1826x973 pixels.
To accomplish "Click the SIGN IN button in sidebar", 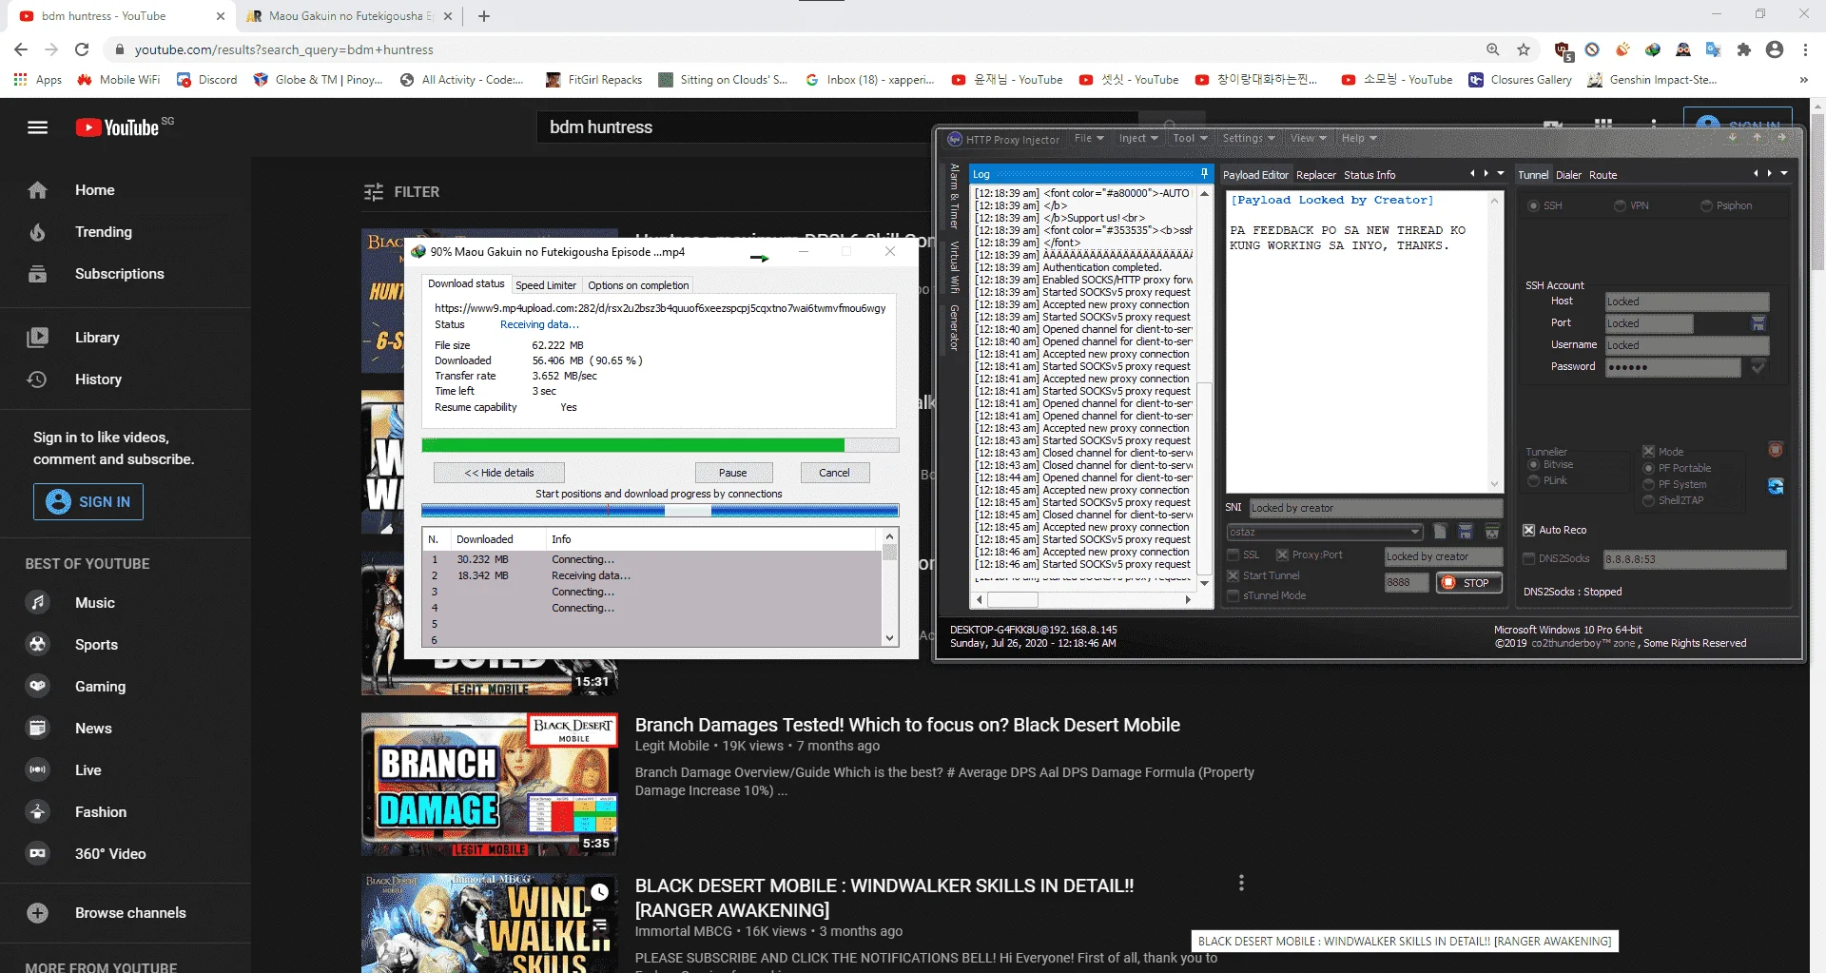I will tap(88, 501).
